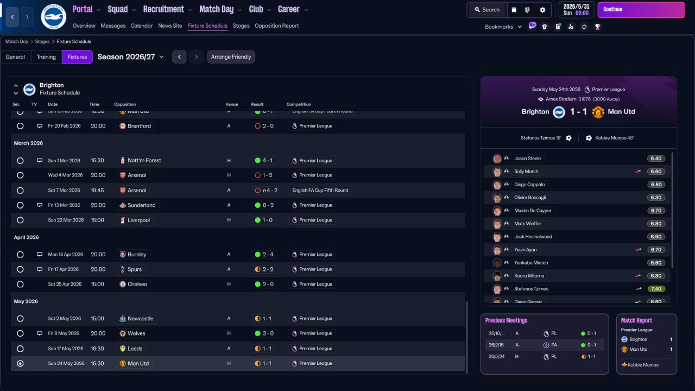
Task: Open the bookmark icon next to Search
Action: click(513, 10)
